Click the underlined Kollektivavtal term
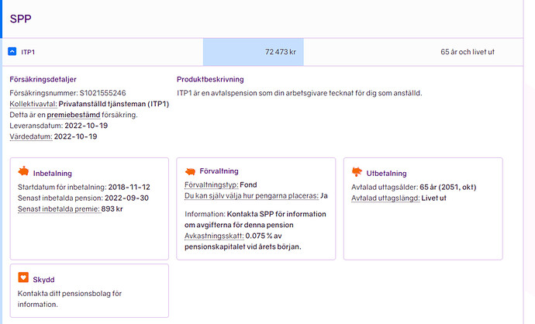535x324 pixels. 33,104
